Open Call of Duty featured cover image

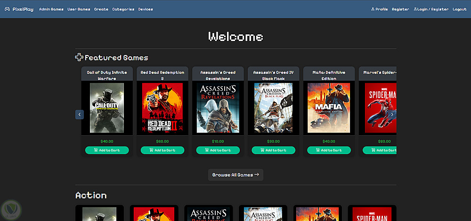coord(107,108)
